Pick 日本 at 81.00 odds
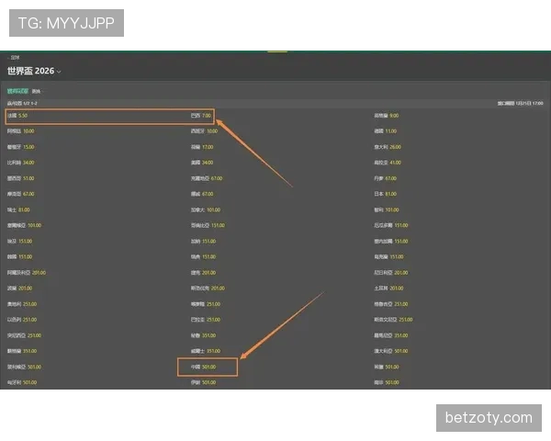 [x=385, y=194]
